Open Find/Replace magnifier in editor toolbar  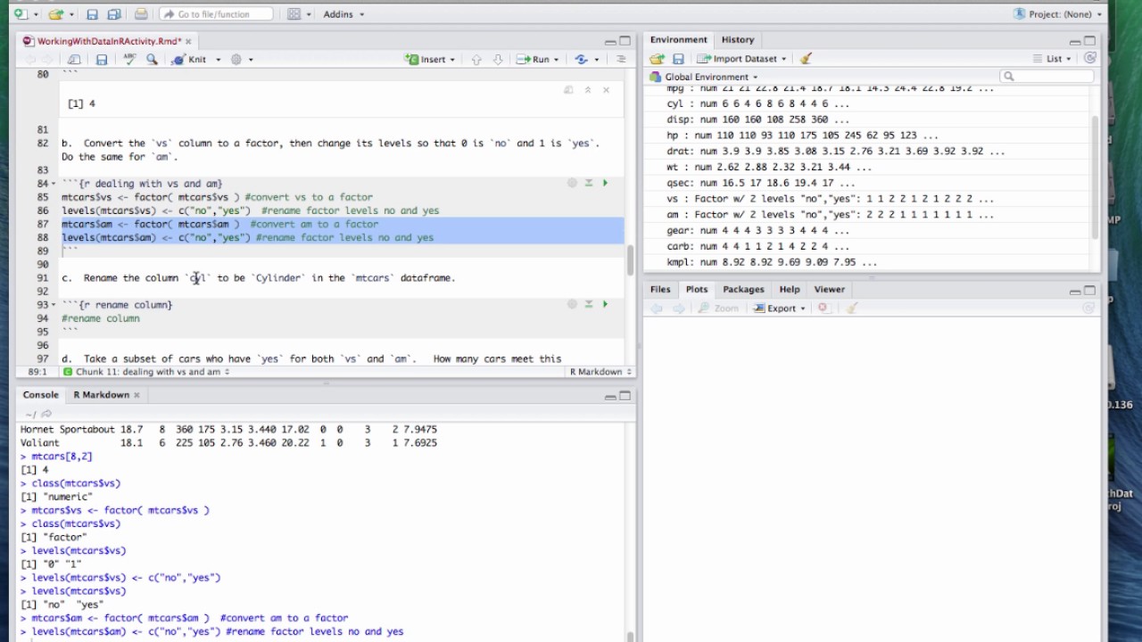click(152, 60)
